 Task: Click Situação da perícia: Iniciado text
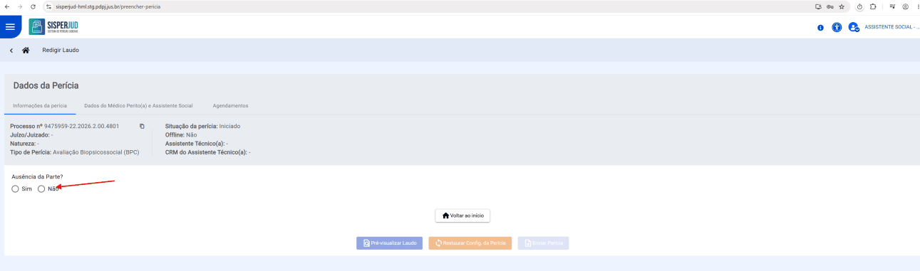202,126
